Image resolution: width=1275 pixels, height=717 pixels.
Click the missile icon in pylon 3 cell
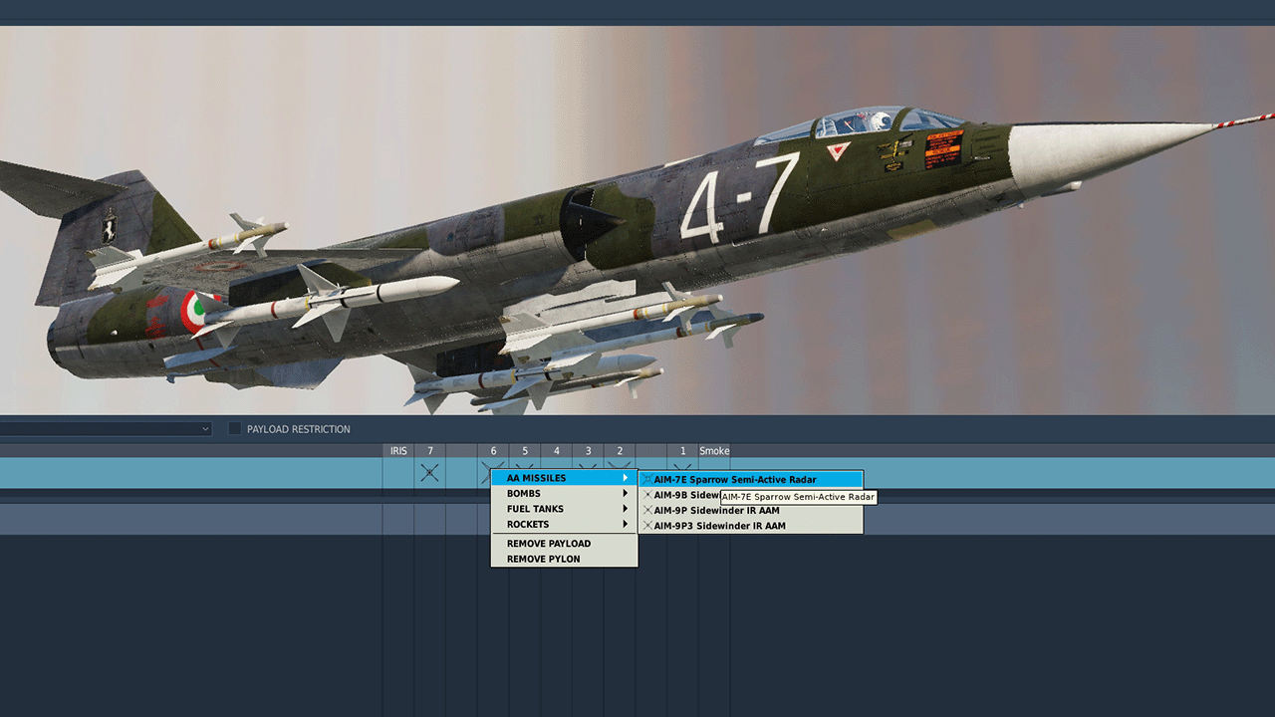coord(588,465)
